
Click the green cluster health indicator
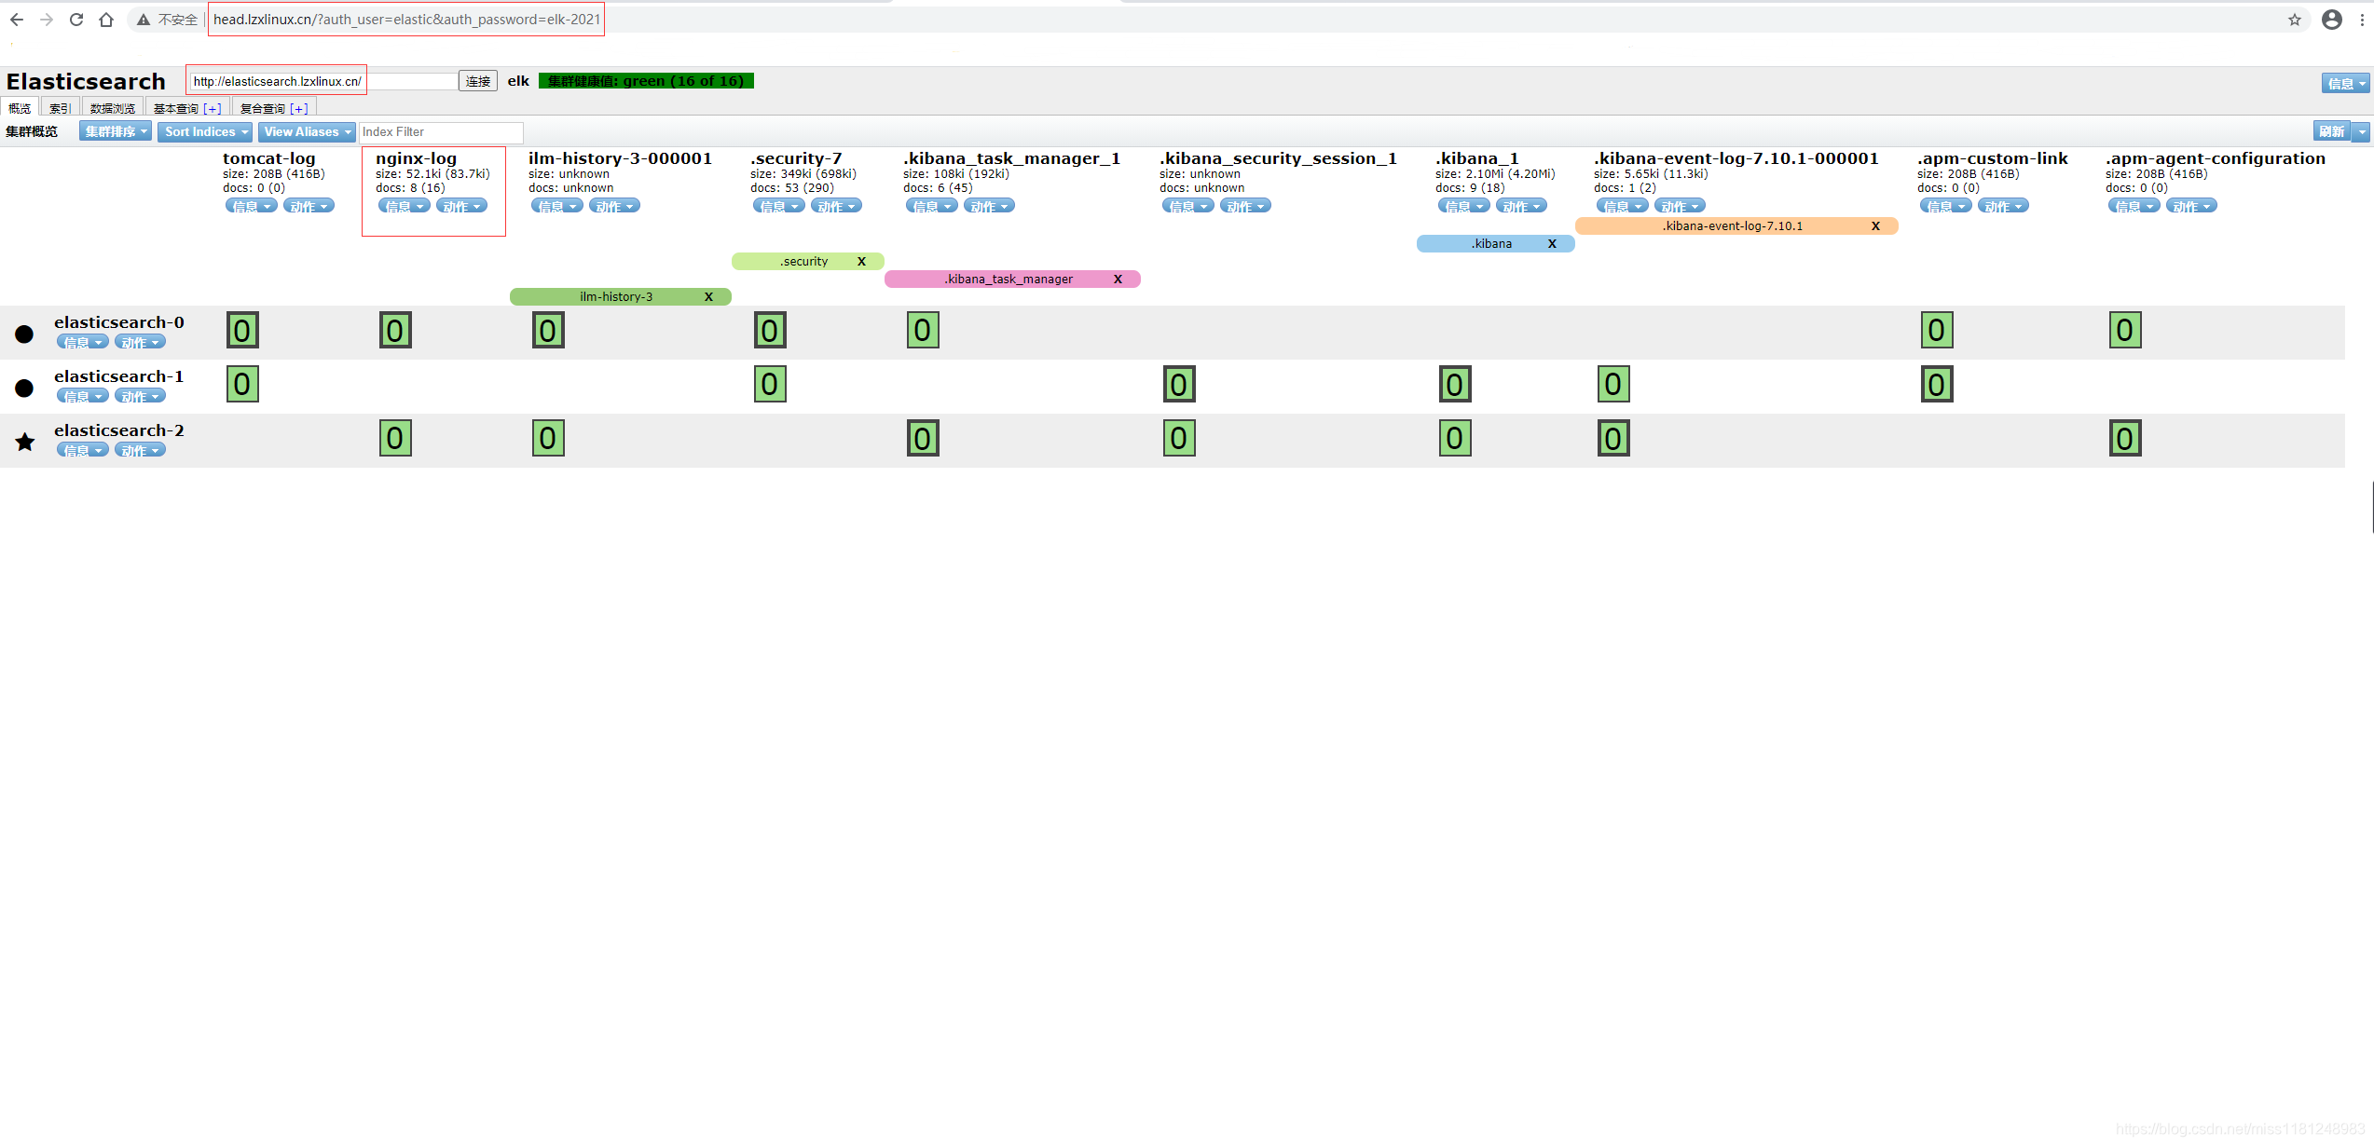(646, 81)
